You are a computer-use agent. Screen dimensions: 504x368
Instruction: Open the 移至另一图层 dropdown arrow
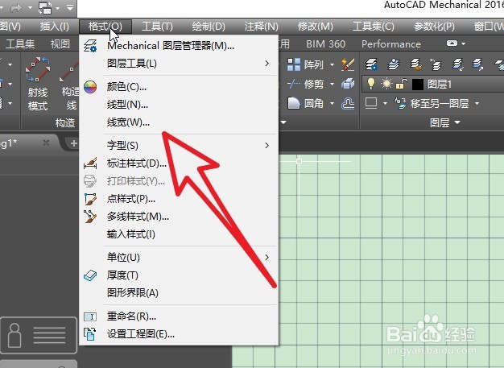click(477, 104)
